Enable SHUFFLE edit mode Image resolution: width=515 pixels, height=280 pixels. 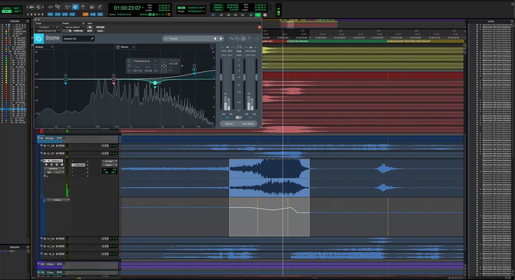click(7, 8)
